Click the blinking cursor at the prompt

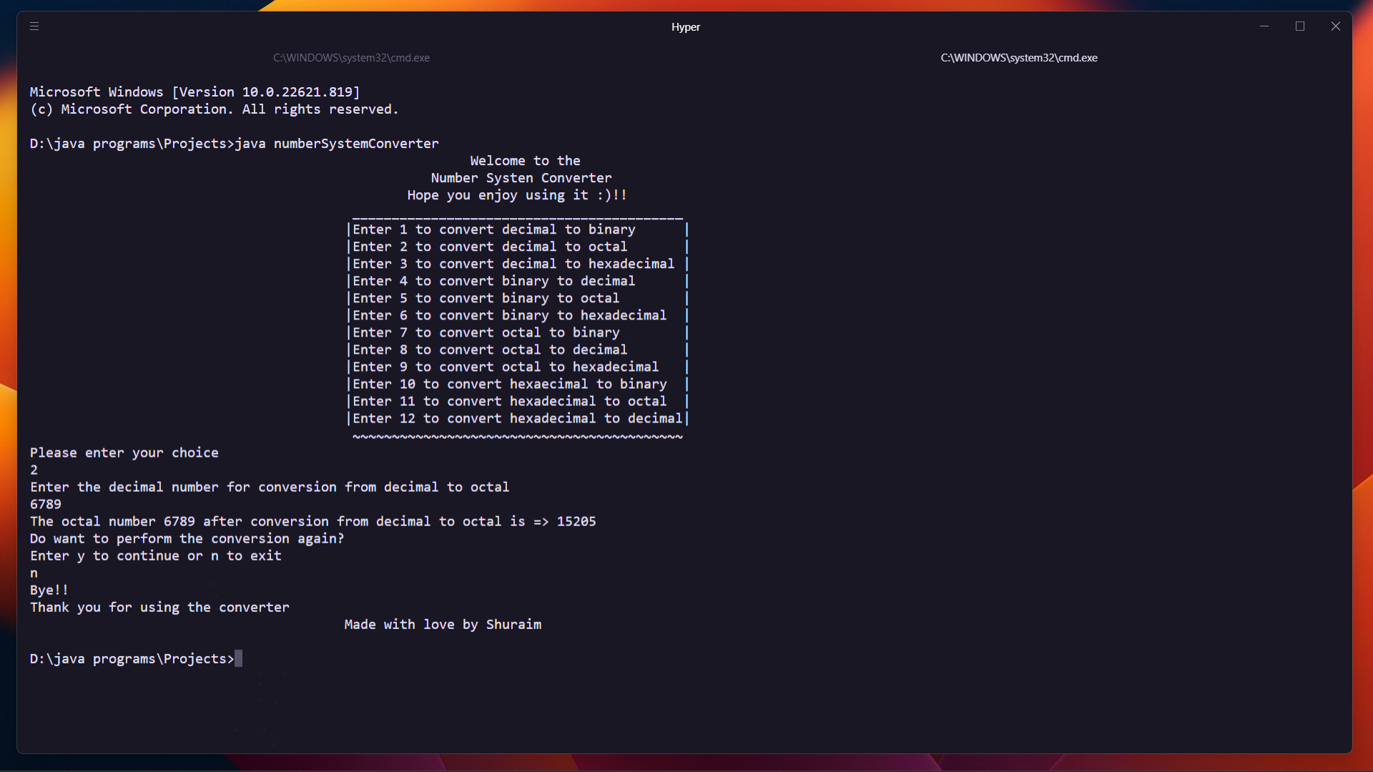238,658
